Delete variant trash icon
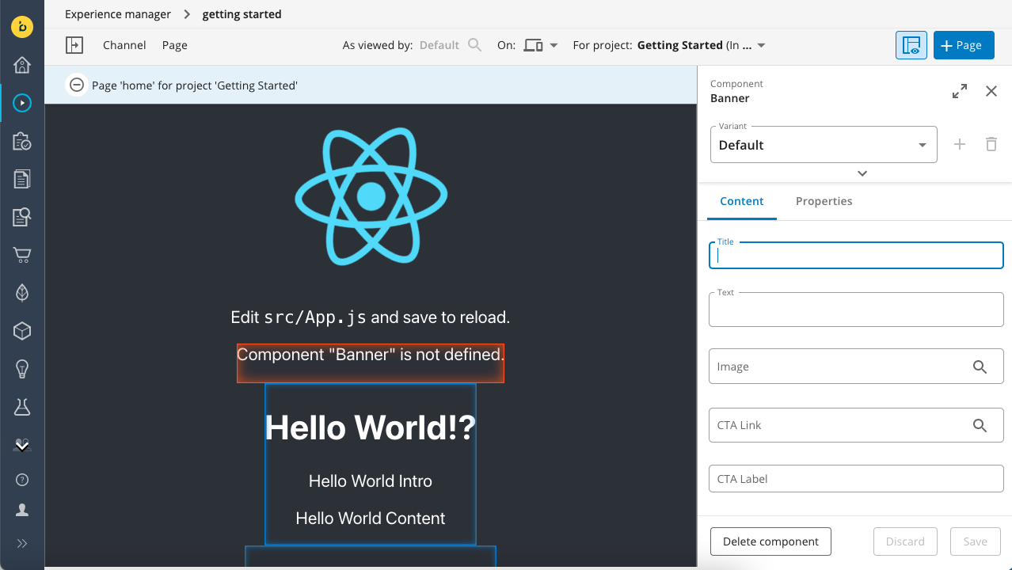 [x=991, y=144]
